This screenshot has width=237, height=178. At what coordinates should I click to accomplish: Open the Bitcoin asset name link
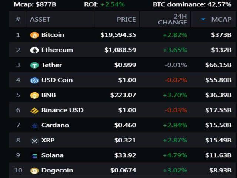[53, 35]
